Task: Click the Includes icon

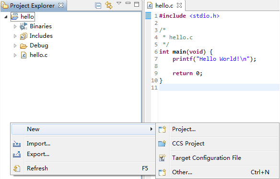Action: (x=23, y=36)
